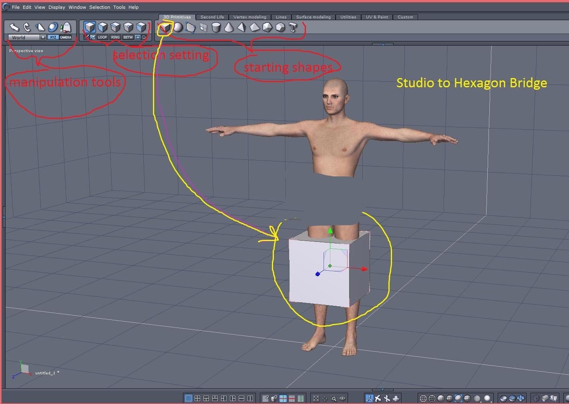Switch to Lines tab
Screen dimensions: 569x404
[x=281, y=17]
